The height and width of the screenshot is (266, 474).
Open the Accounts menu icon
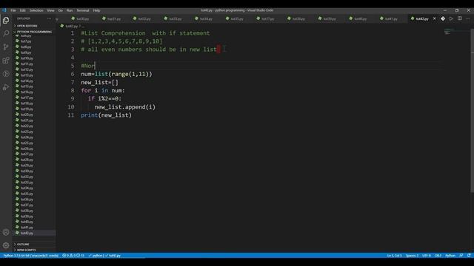point(6,232)
